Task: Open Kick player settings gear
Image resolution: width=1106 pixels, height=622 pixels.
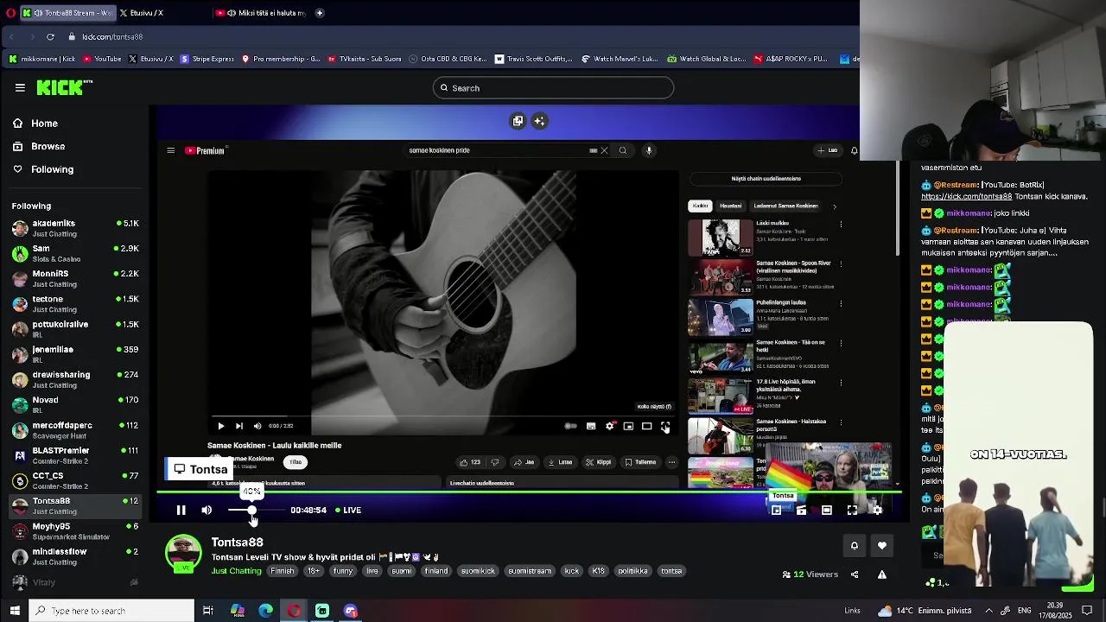Action: coord(877,510)
